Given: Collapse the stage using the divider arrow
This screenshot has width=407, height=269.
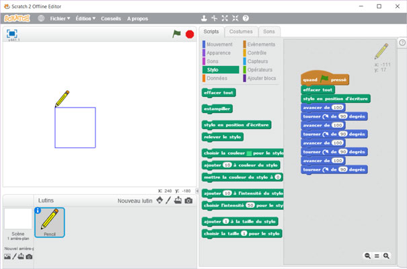Looking at the screenshot, I should click(x=197, y=192).
